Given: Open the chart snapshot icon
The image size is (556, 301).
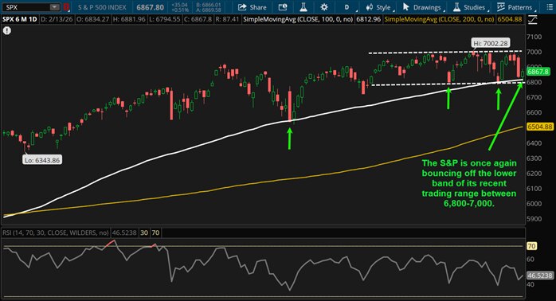Looking at the screenshot, I should click(x=283, y=7).
